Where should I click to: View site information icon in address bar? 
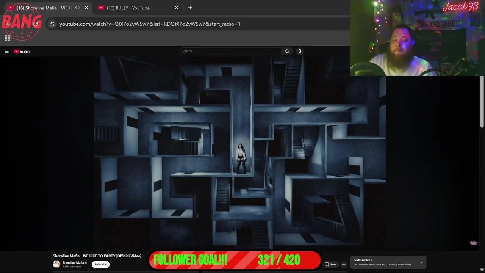tap(52, 24)
